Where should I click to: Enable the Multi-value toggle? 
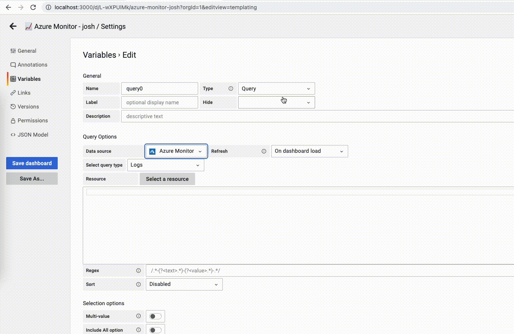(155, 316)
